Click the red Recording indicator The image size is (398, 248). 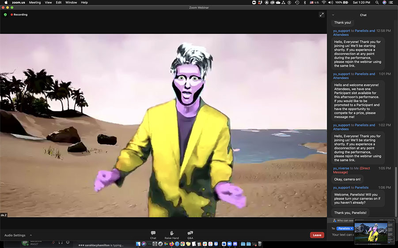tap(19, 15)
